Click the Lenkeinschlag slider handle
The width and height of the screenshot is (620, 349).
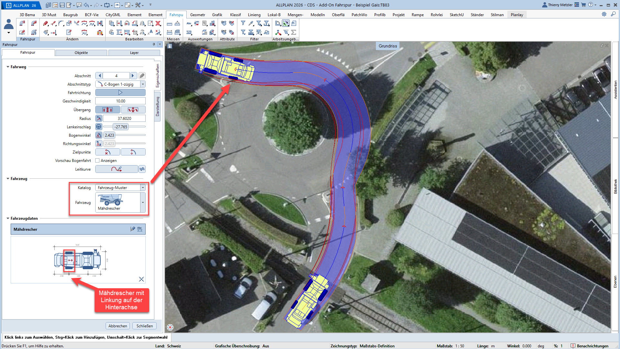pos(120,127)
